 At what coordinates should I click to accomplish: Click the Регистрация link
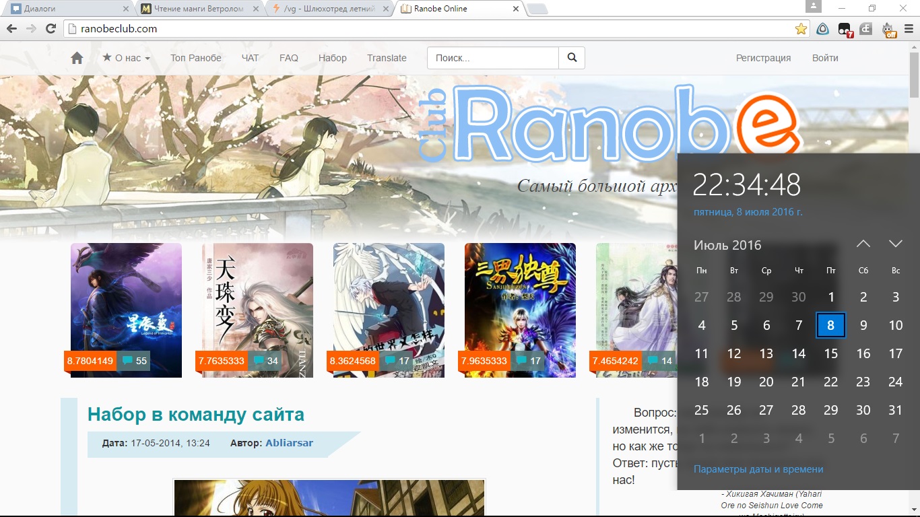point(763,58)
